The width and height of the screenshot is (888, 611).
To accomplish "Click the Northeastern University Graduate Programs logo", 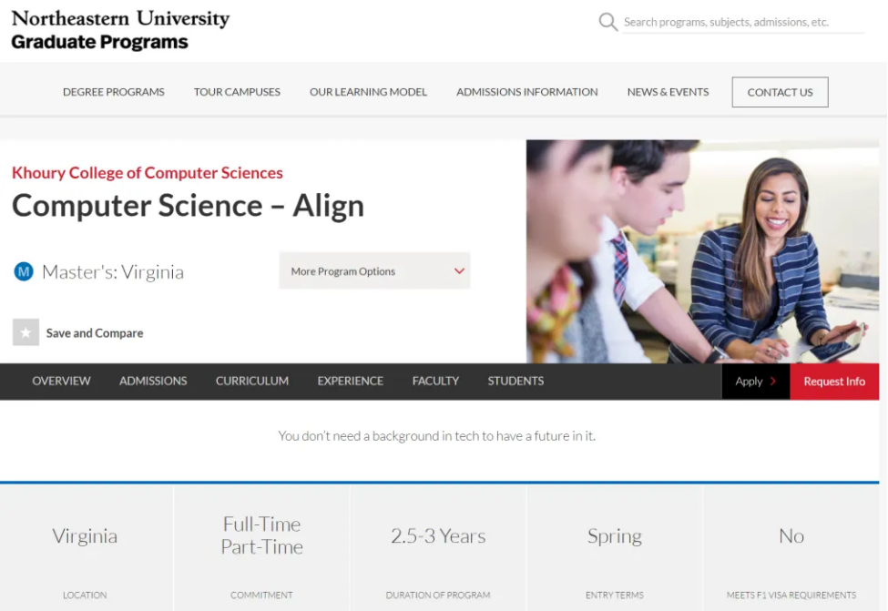I will coord(120,30).
